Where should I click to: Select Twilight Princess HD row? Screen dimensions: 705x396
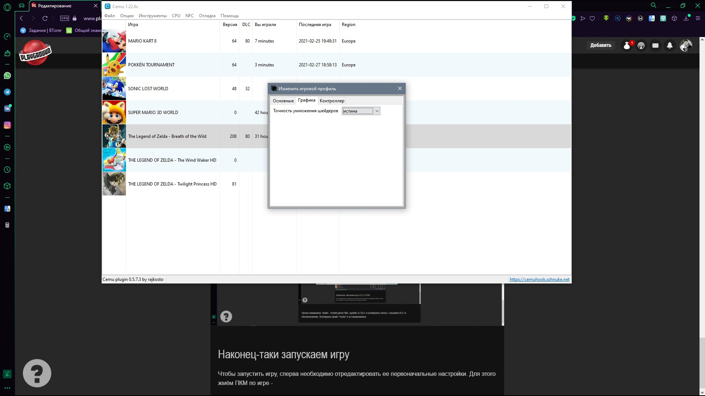(x=185, y=184)
